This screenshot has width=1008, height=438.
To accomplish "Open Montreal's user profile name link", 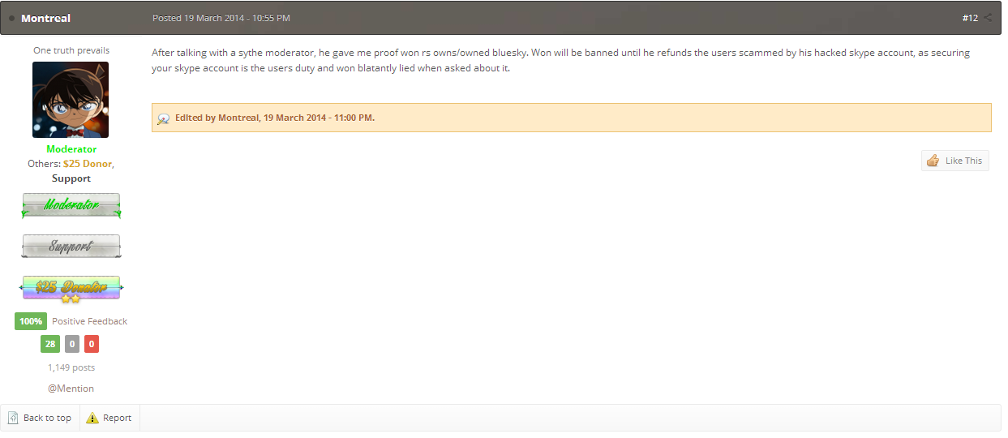I will tap(45, 18).
